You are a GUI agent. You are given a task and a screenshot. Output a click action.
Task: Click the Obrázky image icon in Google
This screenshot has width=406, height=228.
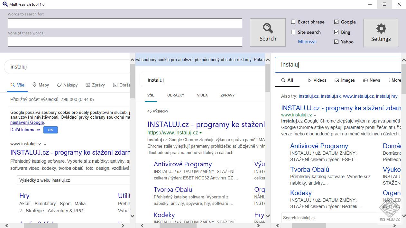tap(115, 85)
